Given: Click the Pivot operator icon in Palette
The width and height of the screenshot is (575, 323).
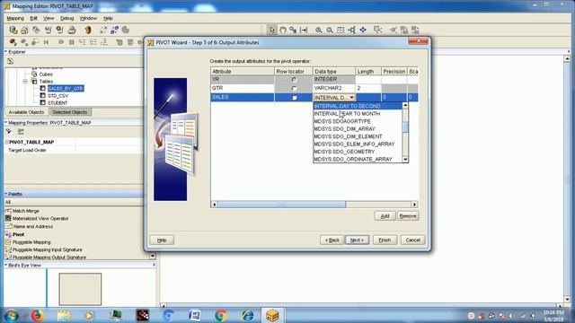Looking at the screenshot, I should (8, 234).
